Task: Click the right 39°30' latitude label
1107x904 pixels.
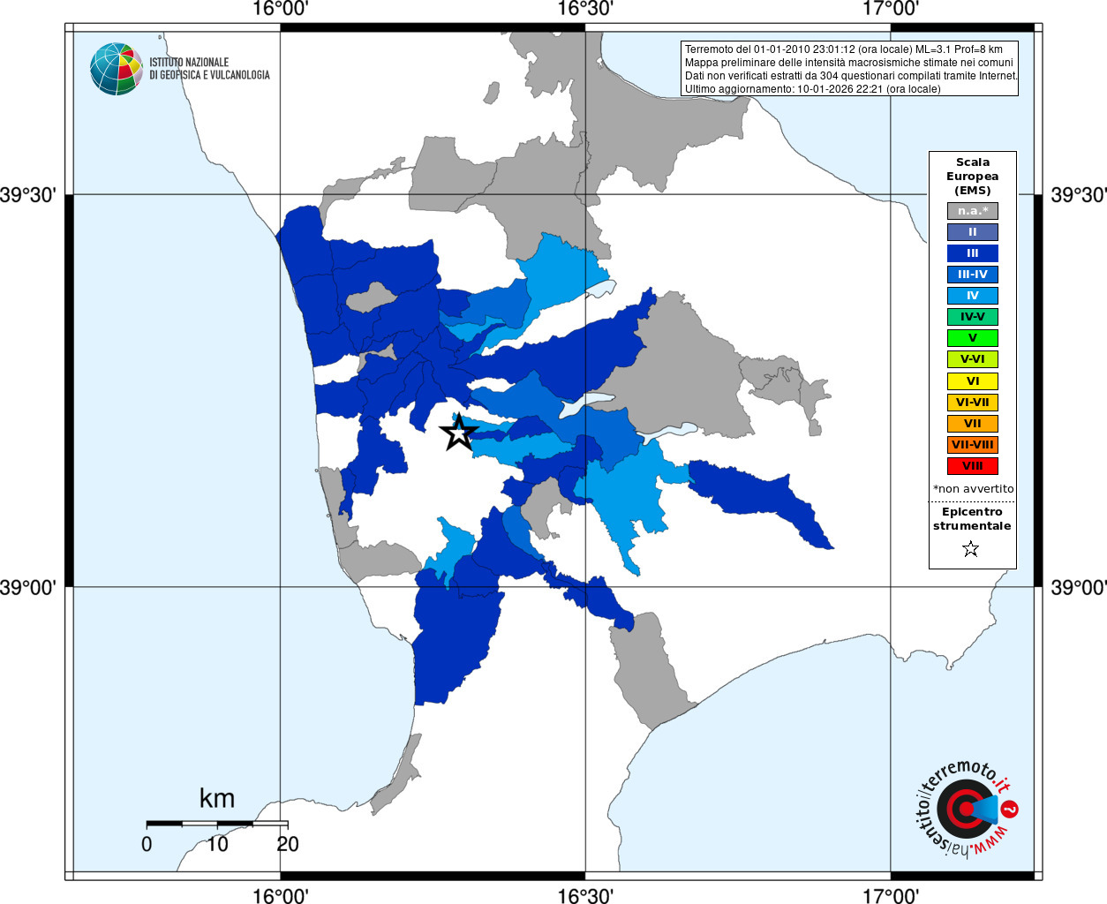Action: coord(1078,195)
